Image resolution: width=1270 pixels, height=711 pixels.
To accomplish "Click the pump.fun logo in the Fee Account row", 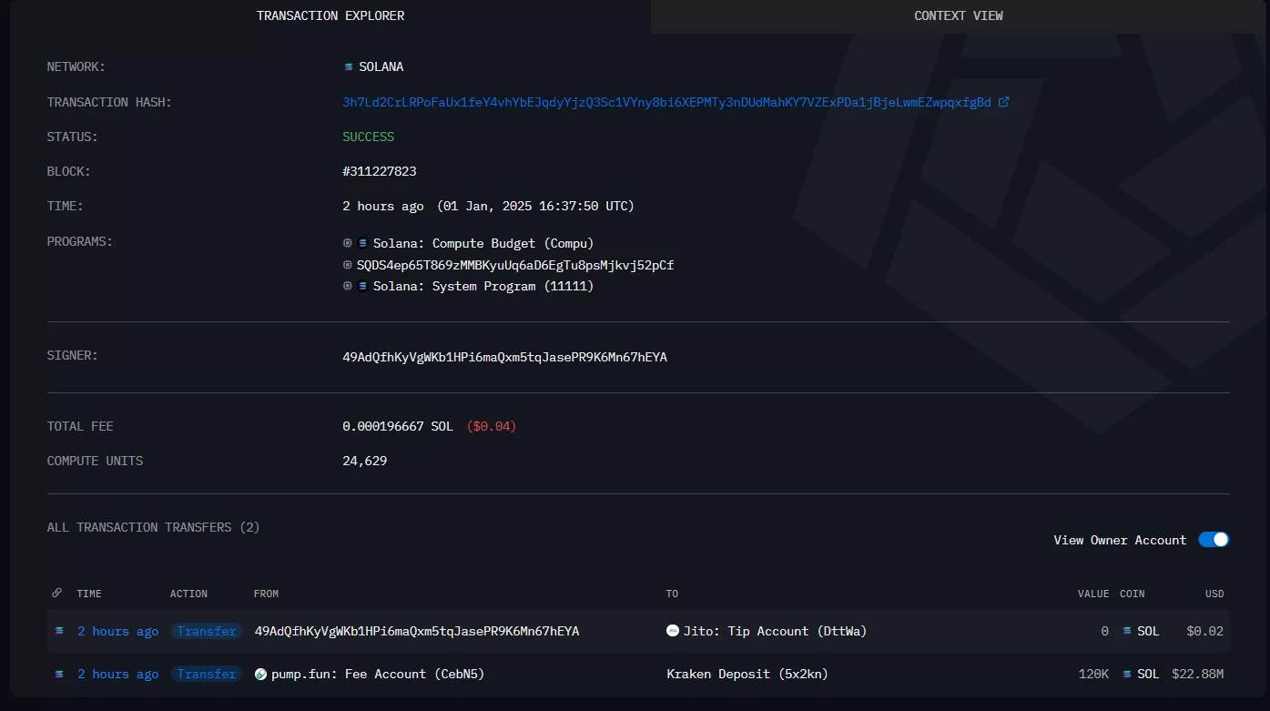I will pos(260,675).
